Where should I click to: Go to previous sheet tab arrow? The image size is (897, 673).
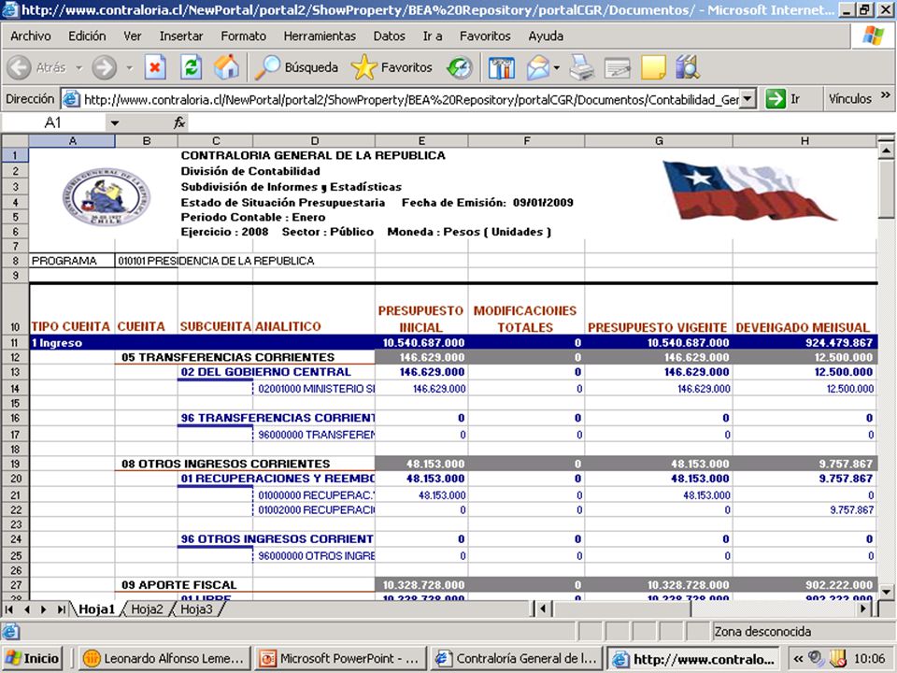(26, 609)
